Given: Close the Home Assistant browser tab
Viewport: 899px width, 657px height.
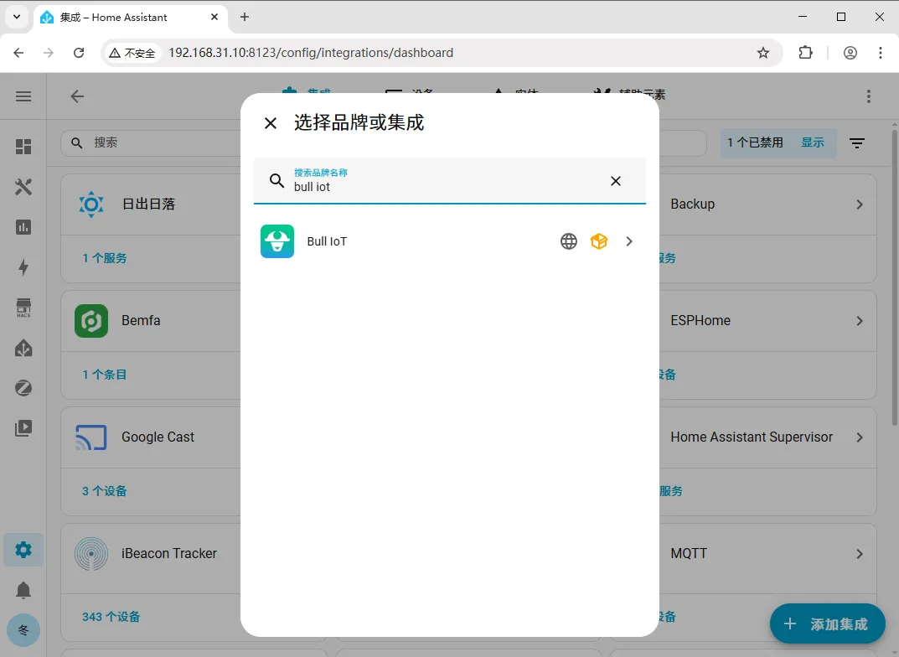Looking at the screenshot, I should tap(214, 18).
